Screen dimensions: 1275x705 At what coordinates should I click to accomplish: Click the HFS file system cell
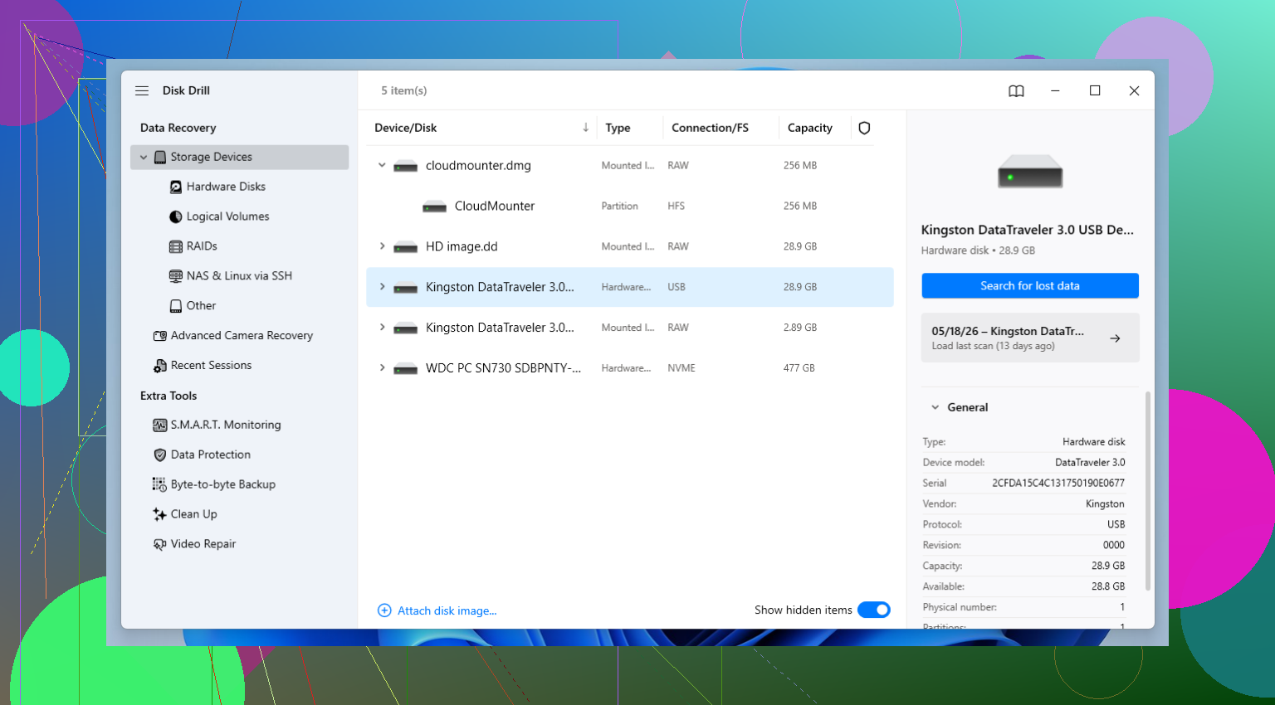pos(677,207)
